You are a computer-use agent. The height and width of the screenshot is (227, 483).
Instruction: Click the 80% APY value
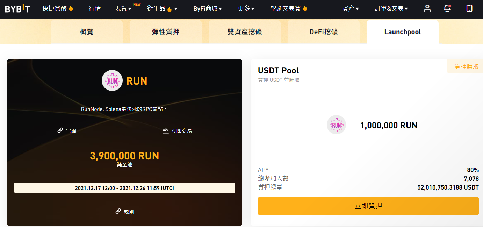pyautogui.click(x=473, y=170)
